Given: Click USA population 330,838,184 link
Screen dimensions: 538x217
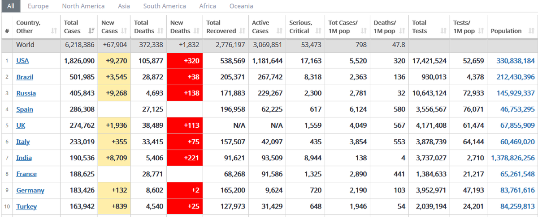Looking at the screenshot, I should pos(516,61).
